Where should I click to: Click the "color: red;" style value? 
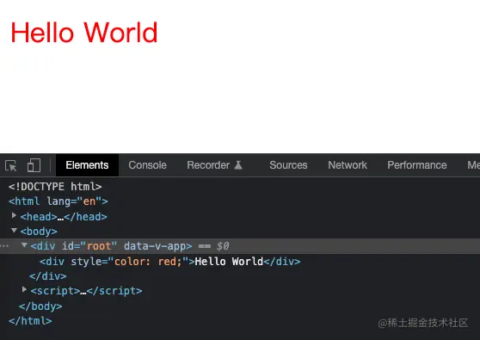pos(148,262)
